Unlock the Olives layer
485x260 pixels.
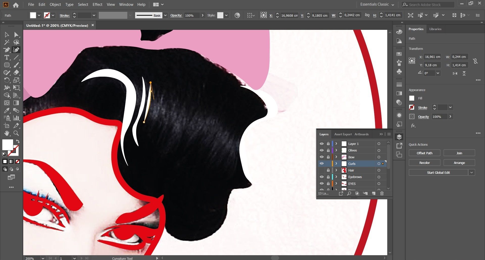pyautogui.click(x=328, y=150)
